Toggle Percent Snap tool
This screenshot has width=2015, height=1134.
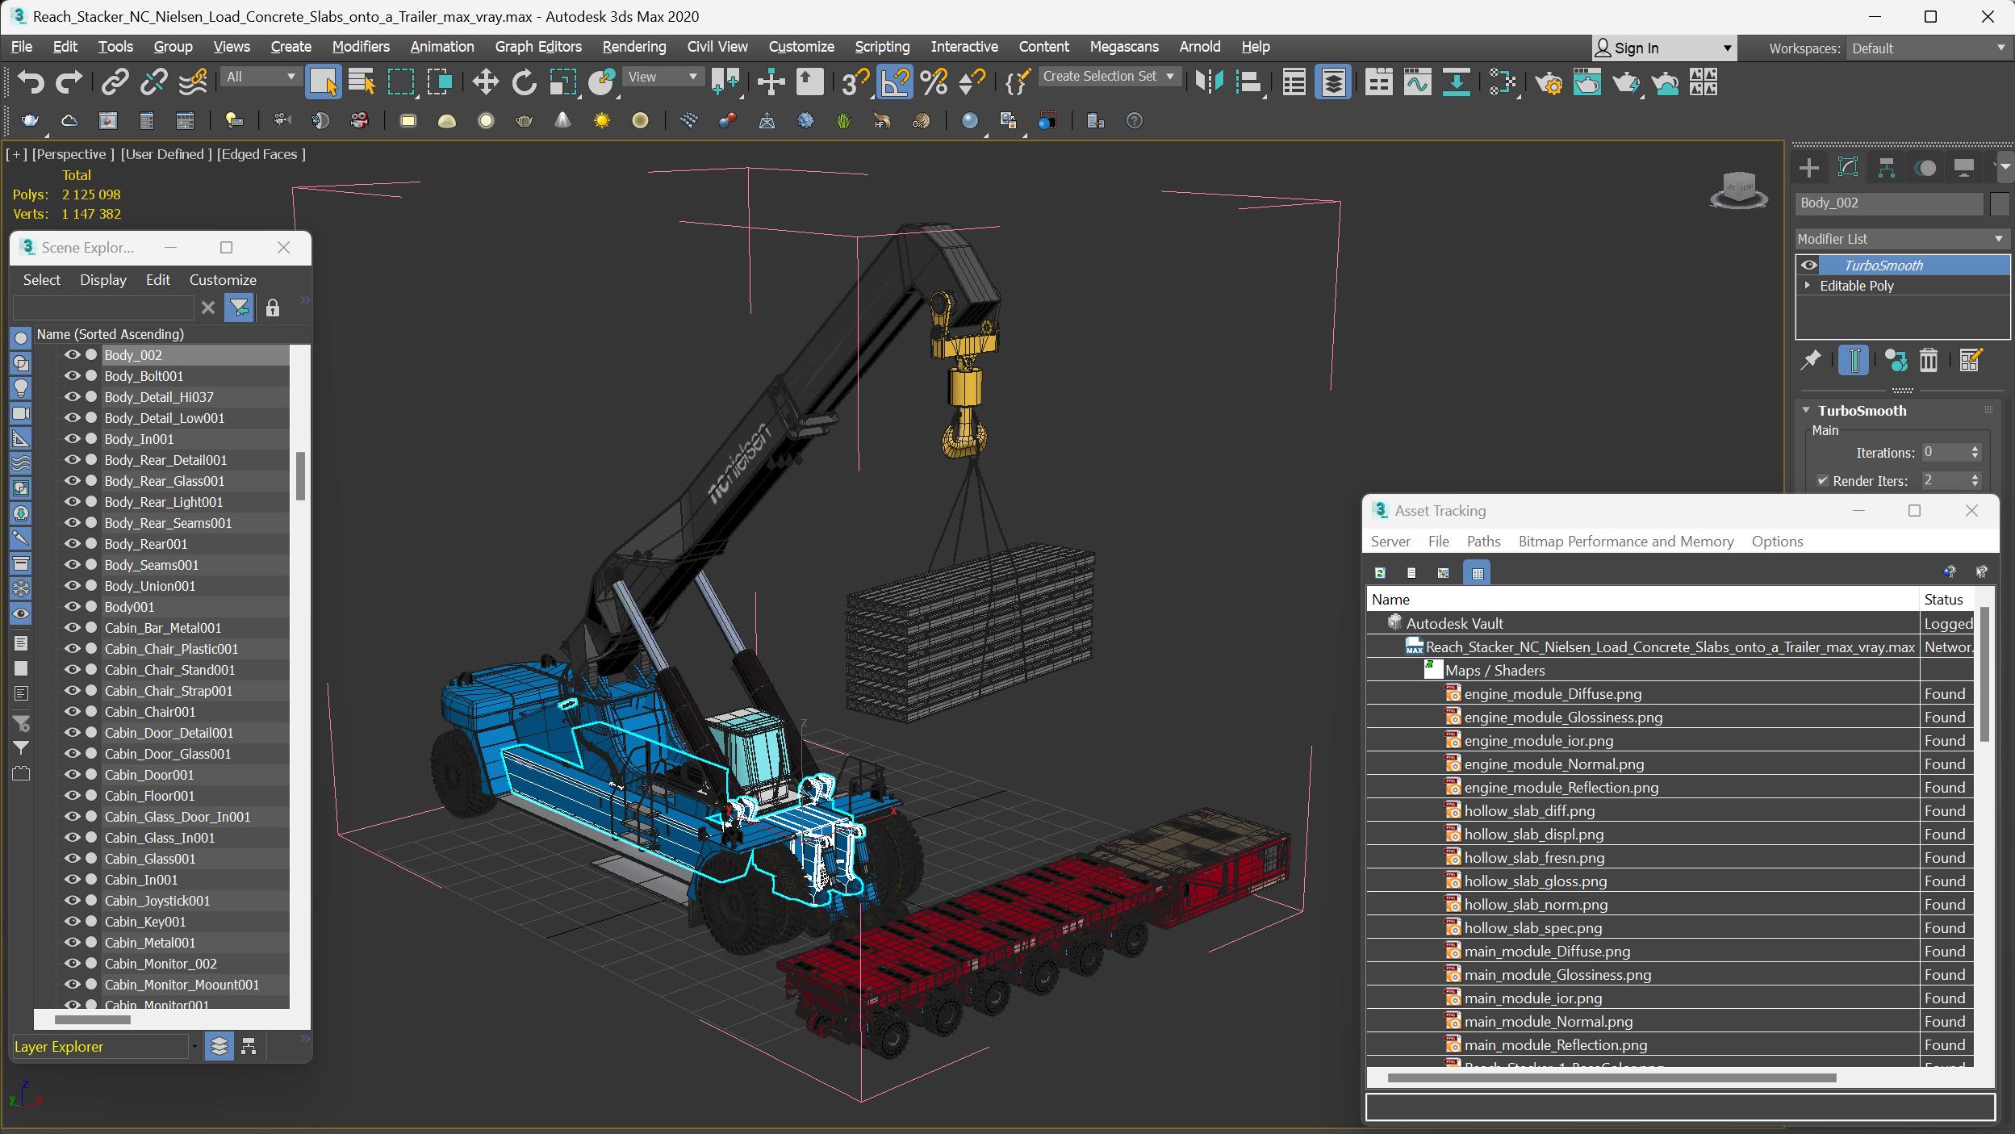934,82
